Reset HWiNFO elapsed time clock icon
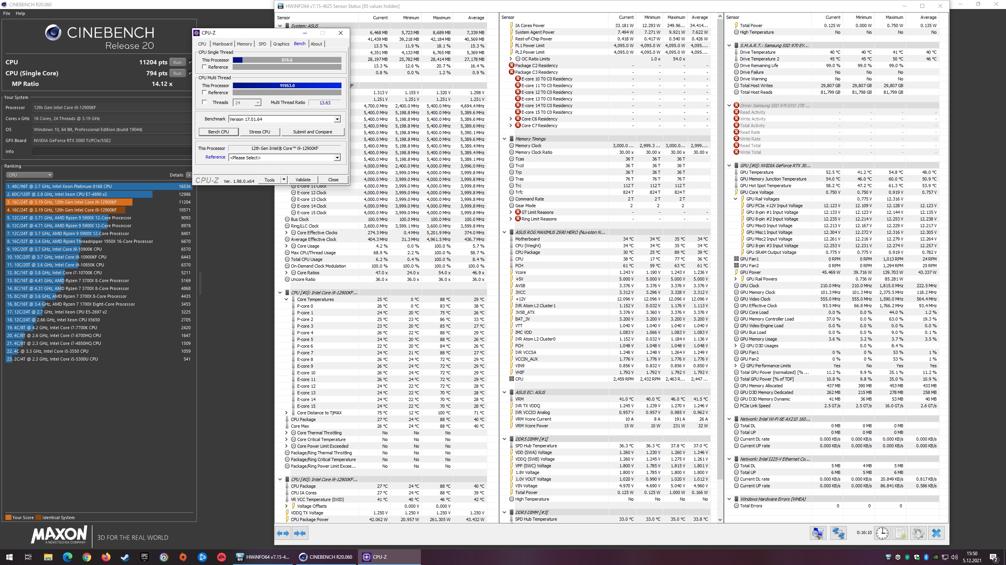This screenshot has height=565, width=1006. 882,533
